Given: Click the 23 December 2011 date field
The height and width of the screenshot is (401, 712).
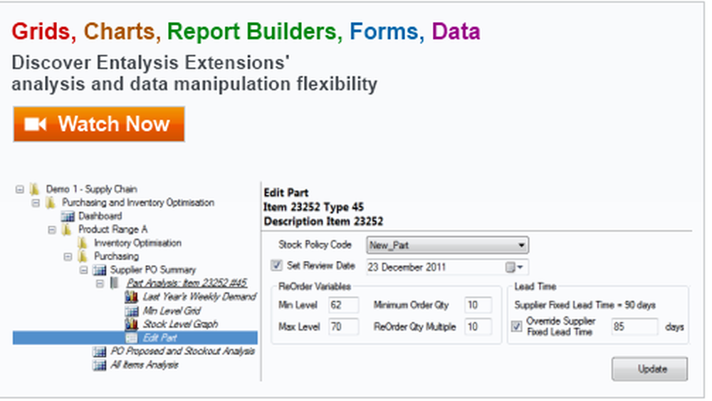Looking at the screenshot, I should [447, 267].
